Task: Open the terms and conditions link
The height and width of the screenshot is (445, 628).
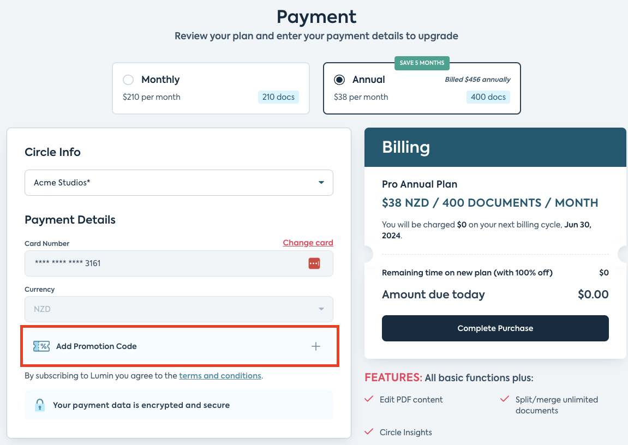Action: (x=220, y=375)
